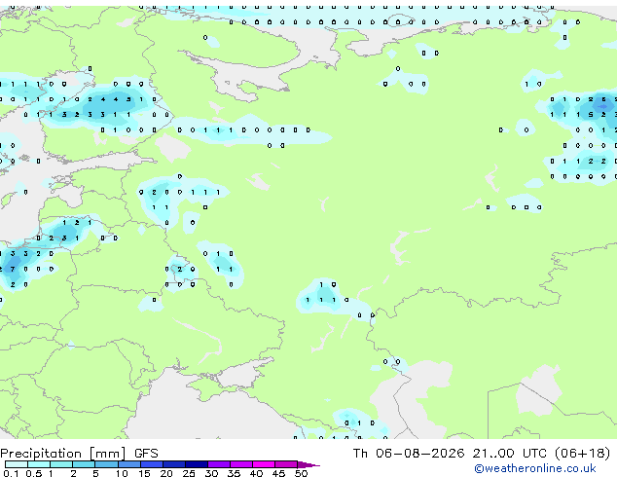Image resolution: width=617 pixels, height=477 pixels.
Task: Select the 0.5 mm legend color swatch
Action: pos(39,464)
